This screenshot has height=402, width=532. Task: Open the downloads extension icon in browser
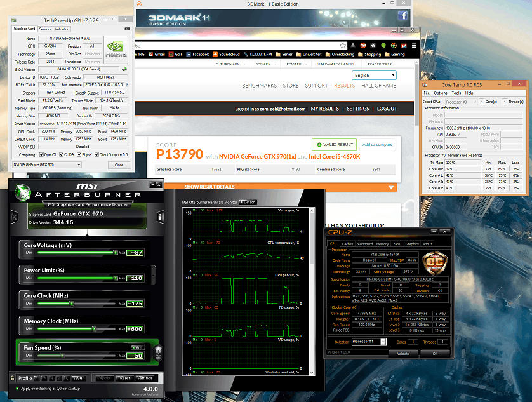pyautogui.click(x=353, y=45)
